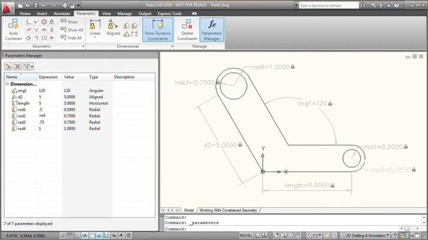This screenshot has height=240, width=428.
Task: Open Favorites star icon in title bar
Action: (389, 5)
